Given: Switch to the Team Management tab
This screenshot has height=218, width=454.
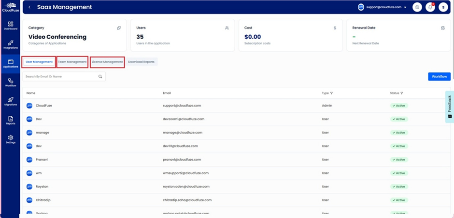Looking at the screenshot, I should point(72,62).
